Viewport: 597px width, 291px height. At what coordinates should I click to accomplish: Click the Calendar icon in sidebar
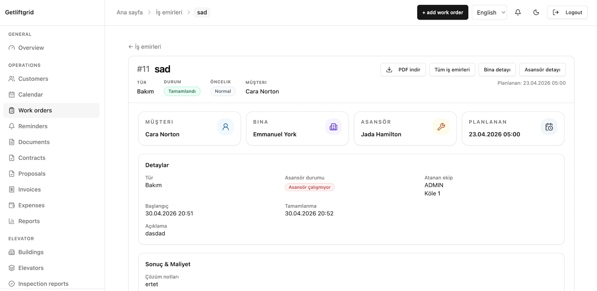click(x=12, y=94)
